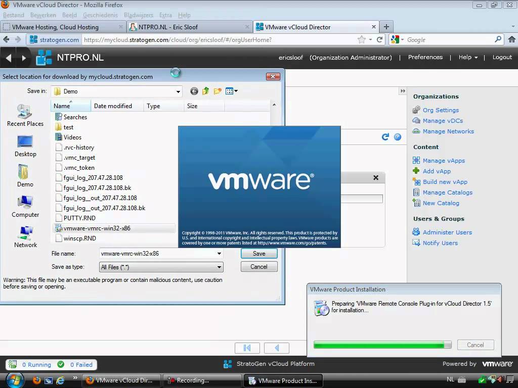Image resolution: width=518 pixels, height=388 pixels.
Task: Cancel the VMware Product Installation
Action: pyautogui.click(x=476, y=345)
